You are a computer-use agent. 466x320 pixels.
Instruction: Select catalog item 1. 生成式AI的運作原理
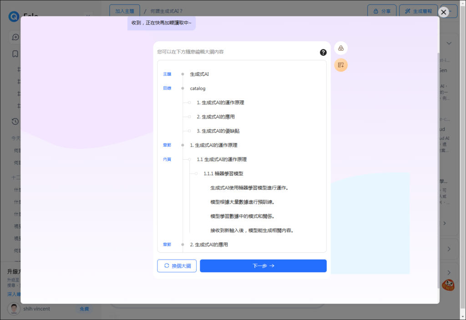pyautogui.click(x=220, y=103)
